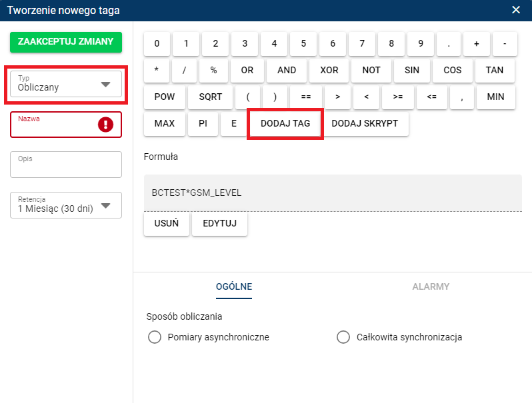Viewport: 532px width, 403px height.
Task: Insert the percent modulo operator
Action: [213, 70]
